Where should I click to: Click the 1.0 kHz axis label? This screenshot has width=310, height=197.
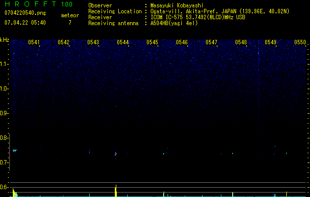click(x=4, y=89)
